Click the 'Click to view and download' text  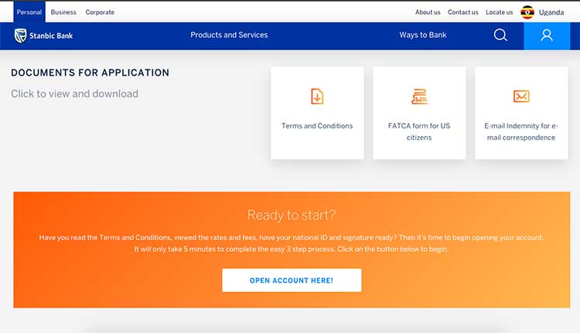(x=74, y=94)
